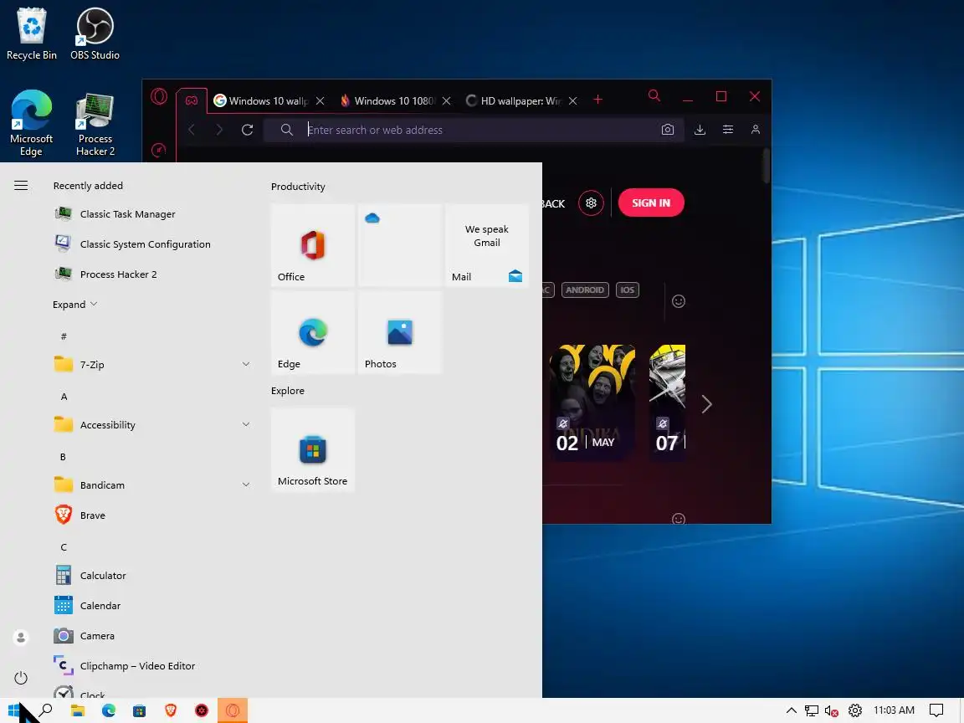Jump to the letter A section header
Image resolution: width=964 pixels, height=723 pixels.
64,397
